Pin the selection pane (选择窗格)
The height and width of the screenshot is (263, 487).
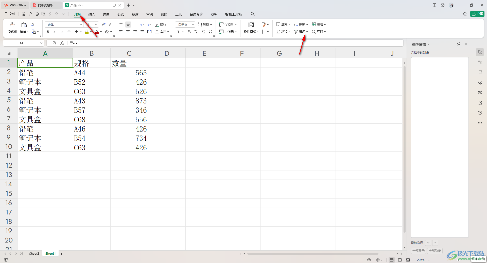click(459, 44)
